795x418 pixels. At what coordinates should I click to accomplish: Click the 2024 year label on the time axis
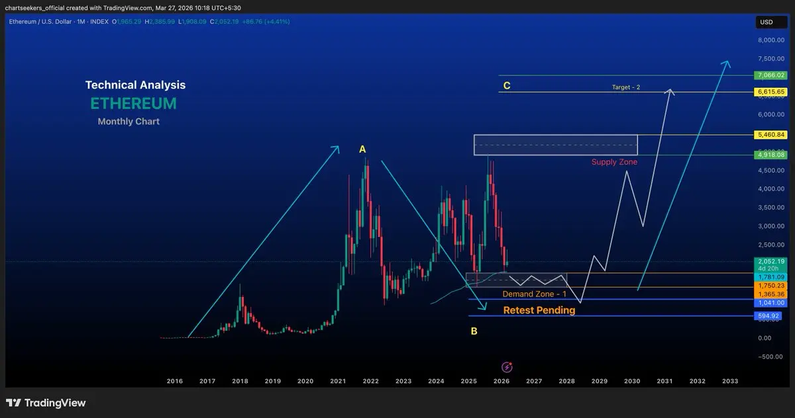point(436,381)
